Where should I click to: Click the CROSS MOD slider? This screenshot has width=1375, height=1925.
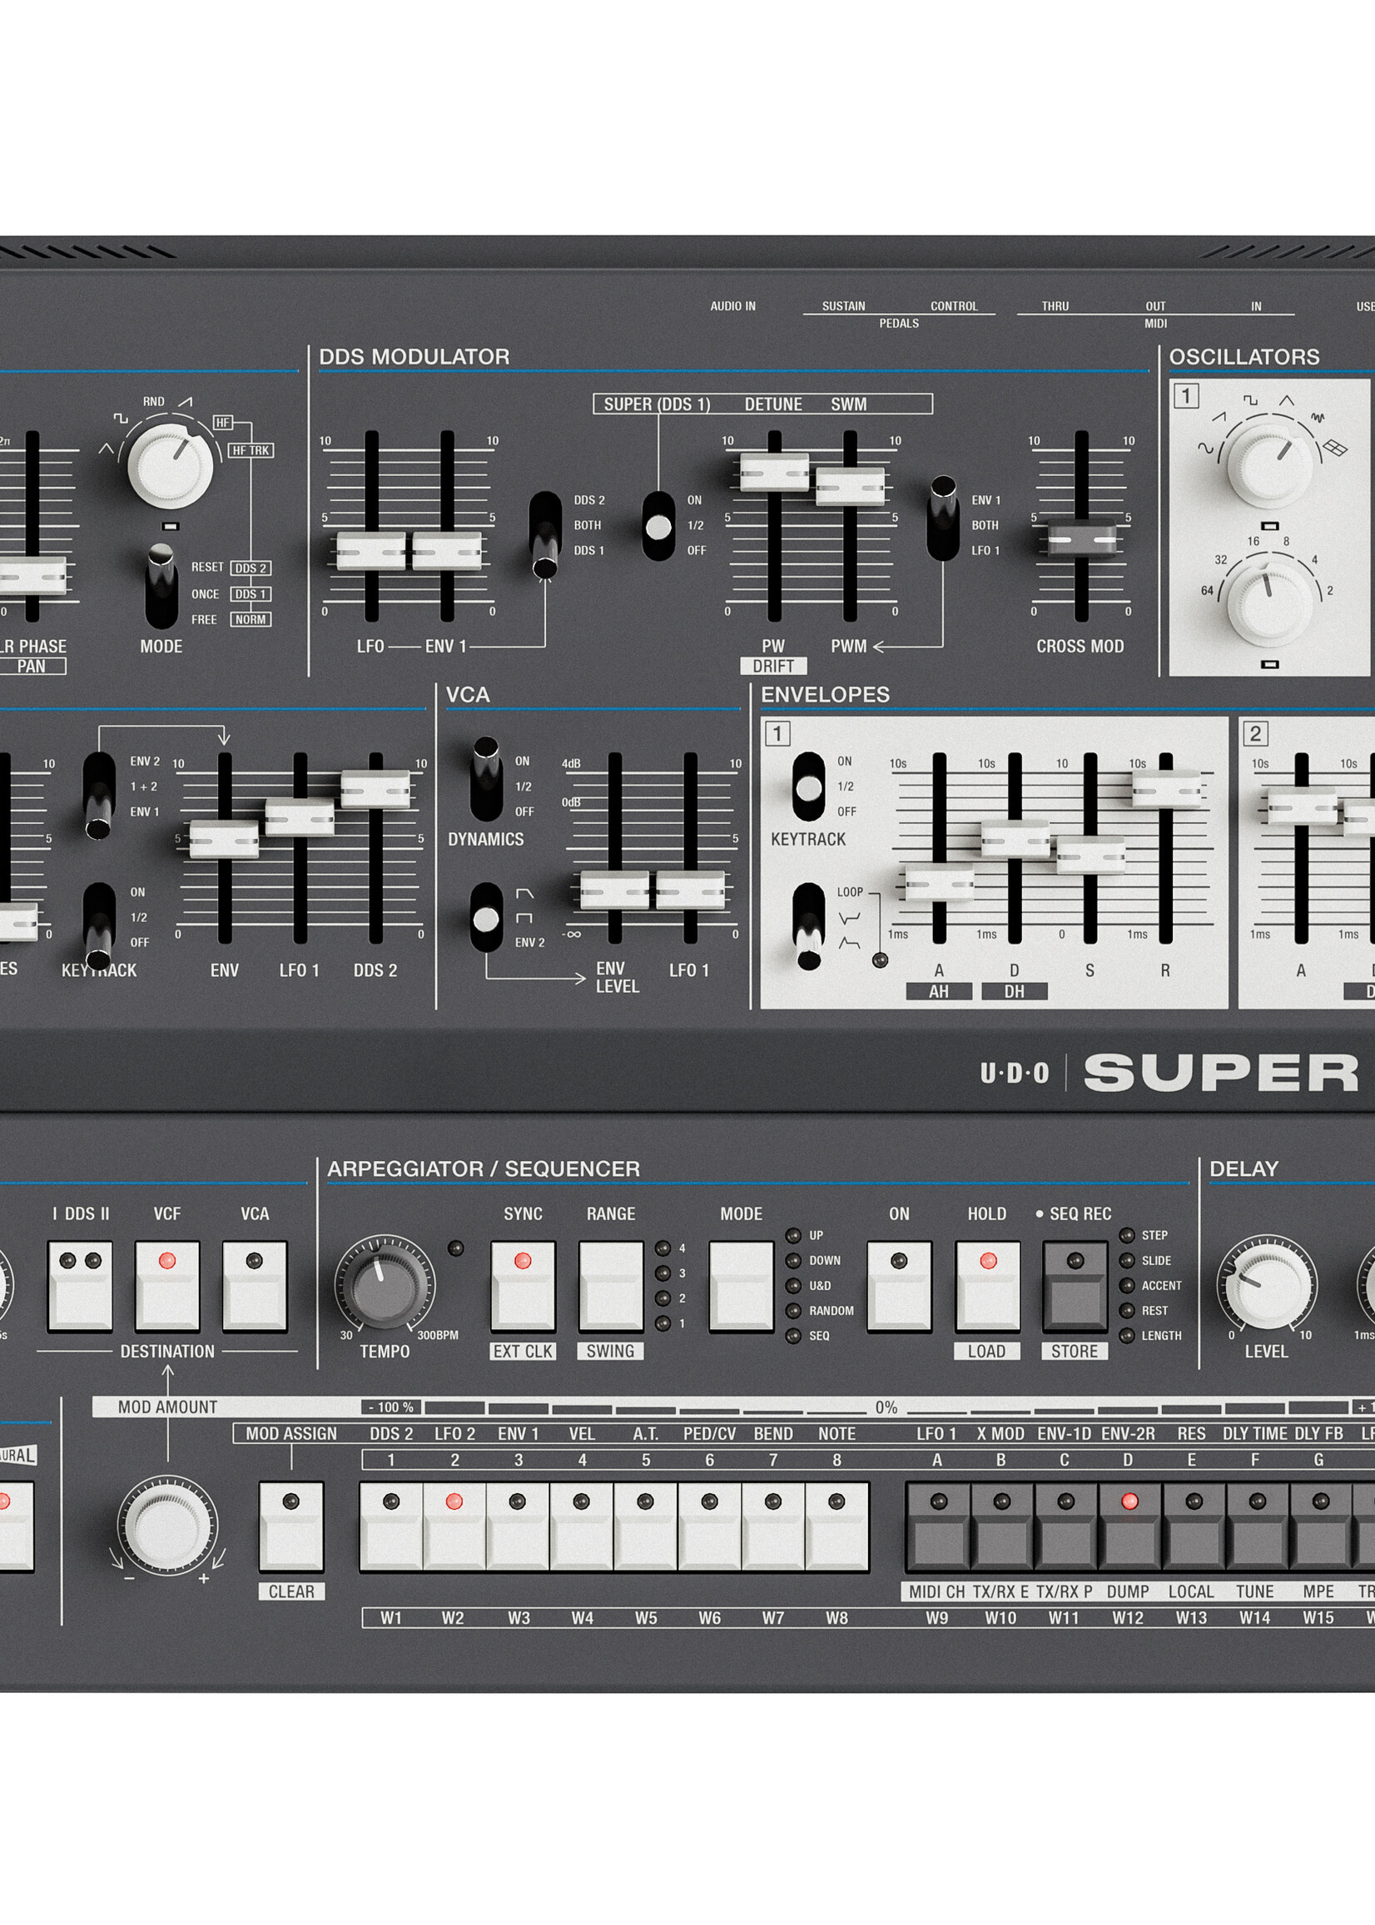pos(1082,538)
